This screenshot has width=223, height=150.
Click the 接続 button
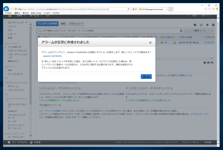coord(63,24)
